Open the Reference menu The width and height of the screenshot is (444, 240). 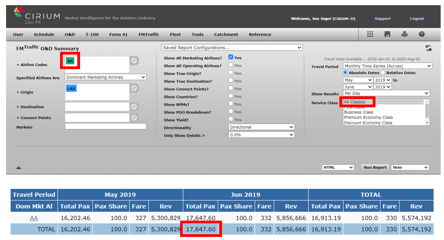[x=260, y=35]
